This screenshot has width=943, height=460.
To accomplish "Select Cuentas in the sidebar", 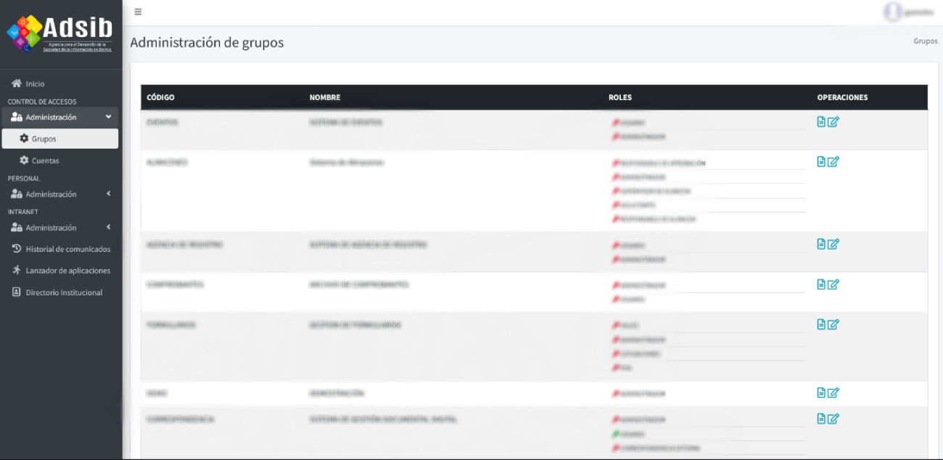I will click(x=45, y=161).
